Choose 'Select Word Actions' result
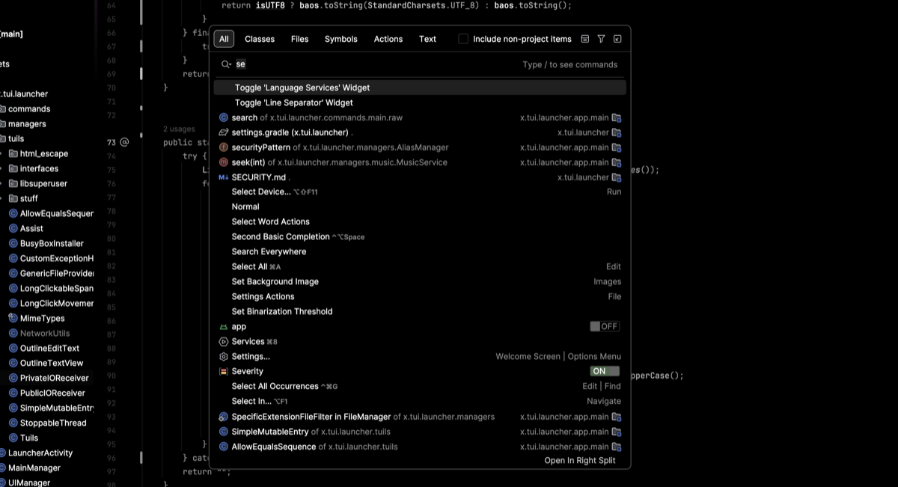Screen dimensions: 898x487 pos(420,222)
